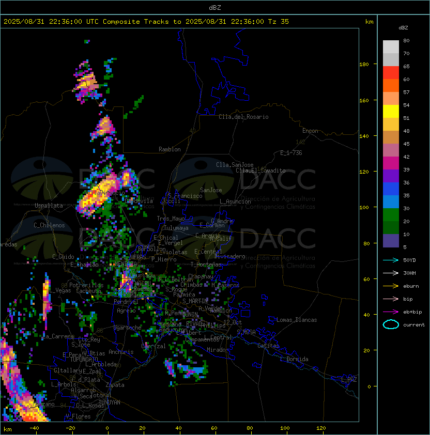430x435 pixels.
Task: Click the 'Potrerillos' map label
Action: tap(86, 285)
